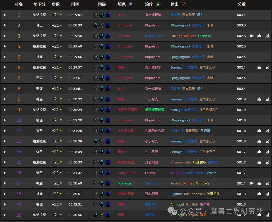Sort by the 层数 column header
The height and width of the screenshot is (222, 272).
[x=56, y=4]
